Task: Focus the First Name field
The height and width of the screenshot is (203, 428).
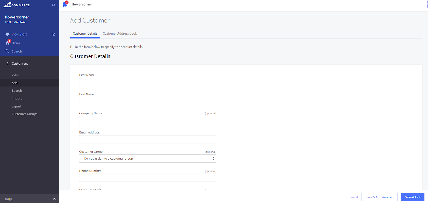Action: click(x=148, y=82)
